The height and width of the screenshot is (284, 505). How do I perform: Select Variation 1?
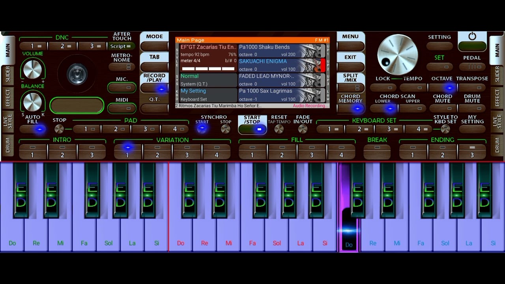[x=127, y=152]
